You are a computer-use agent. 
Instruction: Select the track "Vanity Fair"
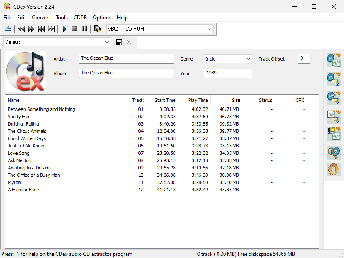pyautogui.click(x=19, y=117)
